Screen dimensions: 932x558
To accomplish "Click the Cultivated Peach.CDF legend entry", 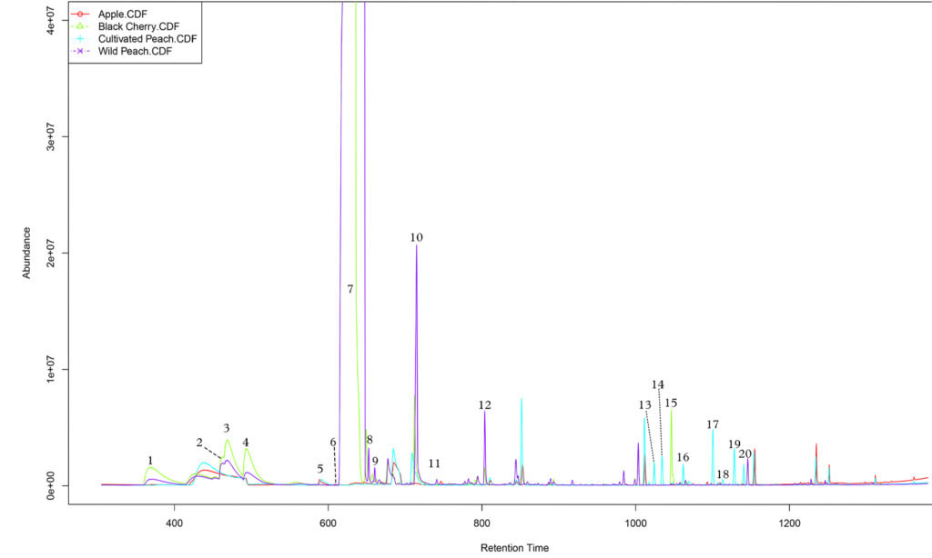I will tap(147, 39).
